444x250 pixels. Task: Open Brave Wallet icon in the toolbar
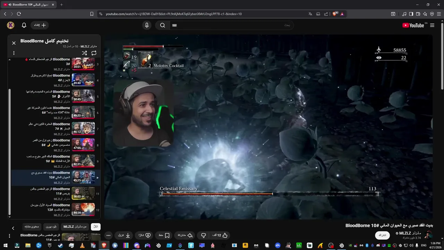(418, 14)
